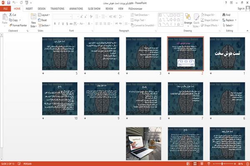
Task: Add a New Slide
Action: pyautogui.click(x=33, y=20)
